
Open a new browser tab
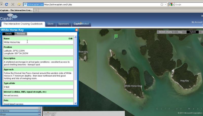click(x=37, y=10)
